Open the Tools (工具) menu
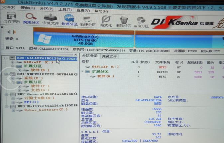The image size is (224, 143). coord(65,9)
